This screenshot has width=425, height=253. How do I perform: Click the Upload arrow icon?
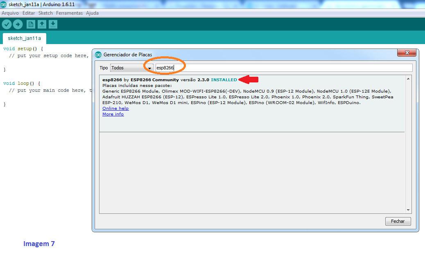(x=18, y=24)
